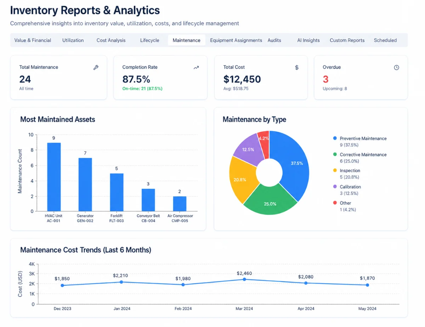Open the Custom Reports tab
This screenshot has height=327, width=425.
click(347, 40)
